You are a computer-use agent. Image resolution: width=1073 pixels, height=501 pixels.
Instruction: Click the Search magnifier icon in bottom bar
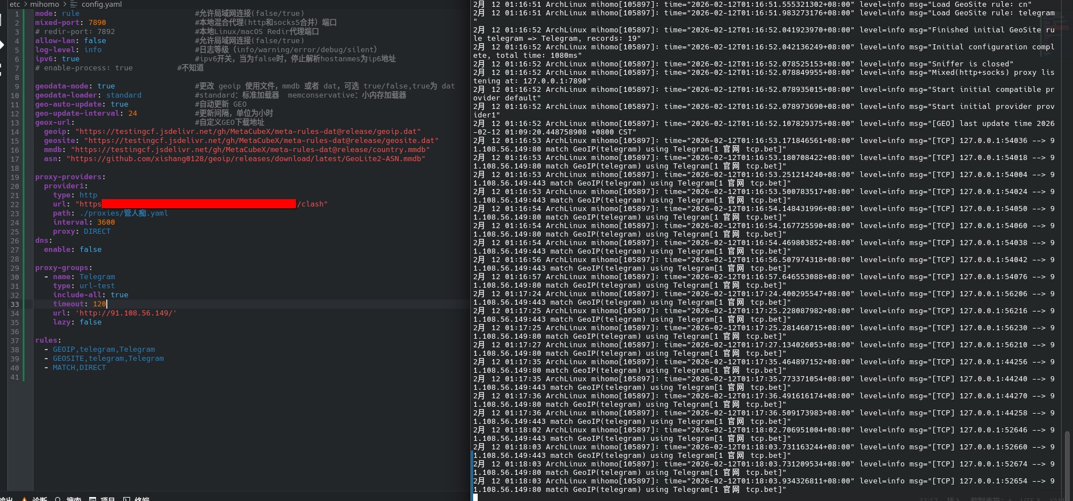click(58, 499)
